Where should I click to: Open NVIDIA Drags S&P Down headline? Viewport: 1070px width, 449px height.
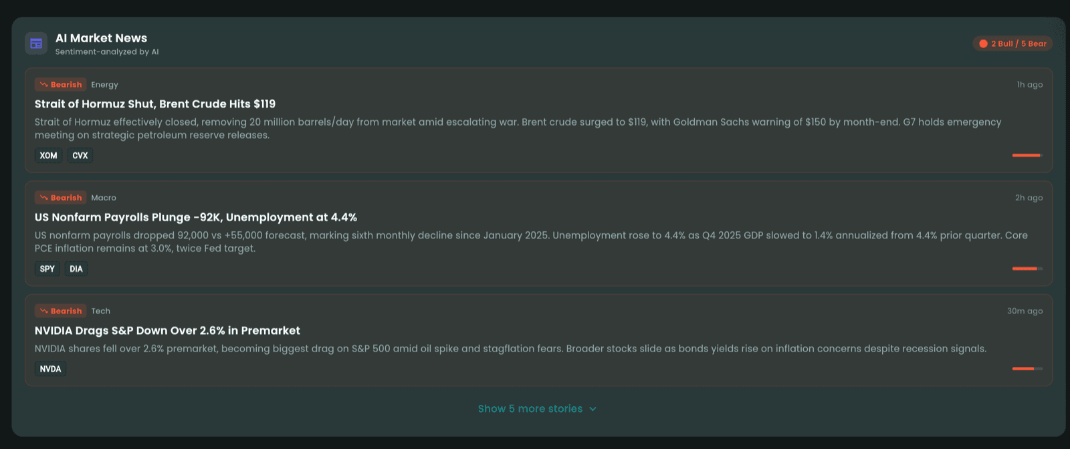coord(167,331)
